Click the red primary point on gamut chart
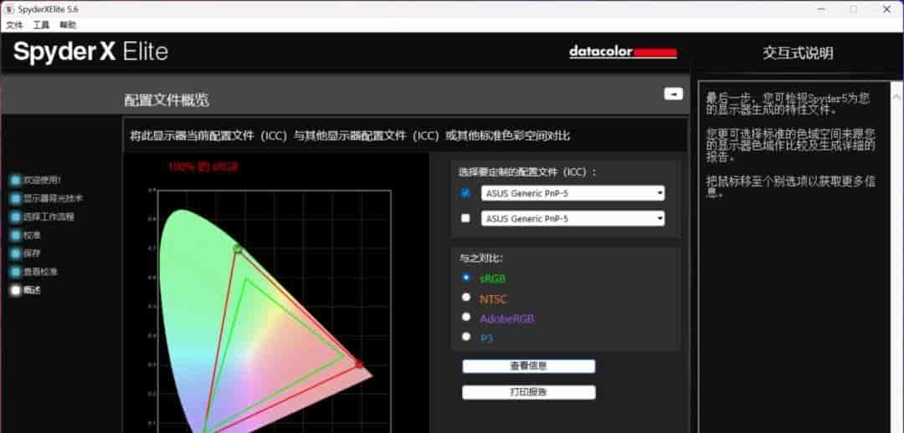Viewport: 904px width, 433px height. click(358, 364)
